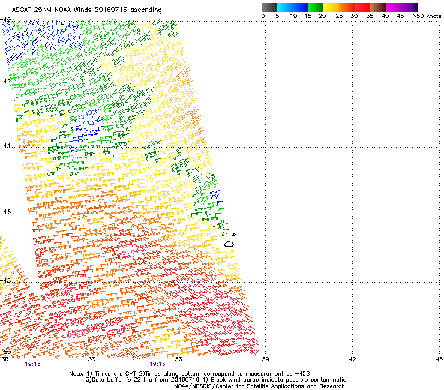The width and height of the screenshot is (444, 390).
Task: Click the -44 latitude axis label
Action: pyautogui.click(x=5, y=146)
